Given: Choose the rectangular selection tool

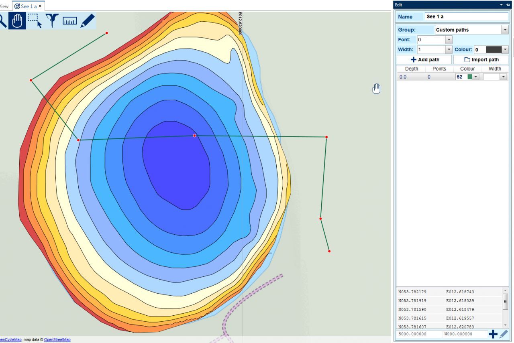Looking at the screenshot, I should point(35,20).
